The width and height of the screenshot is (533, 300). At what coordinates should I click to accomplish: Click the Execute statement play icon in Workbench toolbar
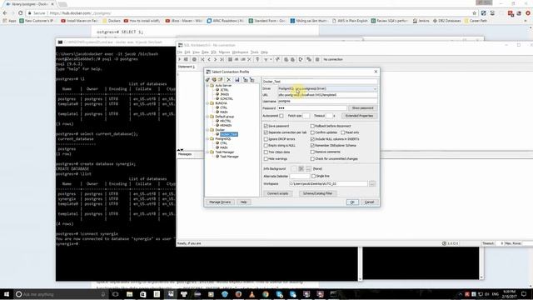point(180,59)
